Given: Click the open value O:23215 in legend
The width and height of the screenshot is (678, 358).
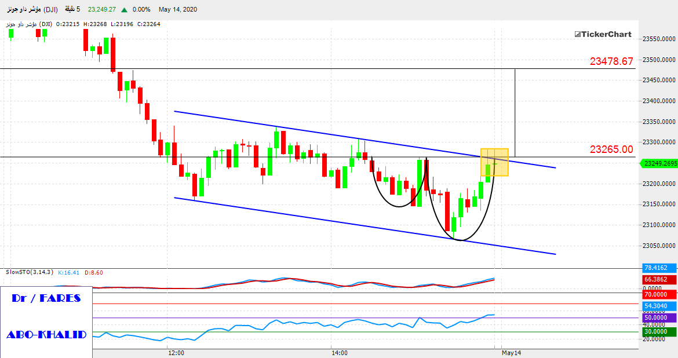Looking at the screenshot, I should (x=67, y=24).
